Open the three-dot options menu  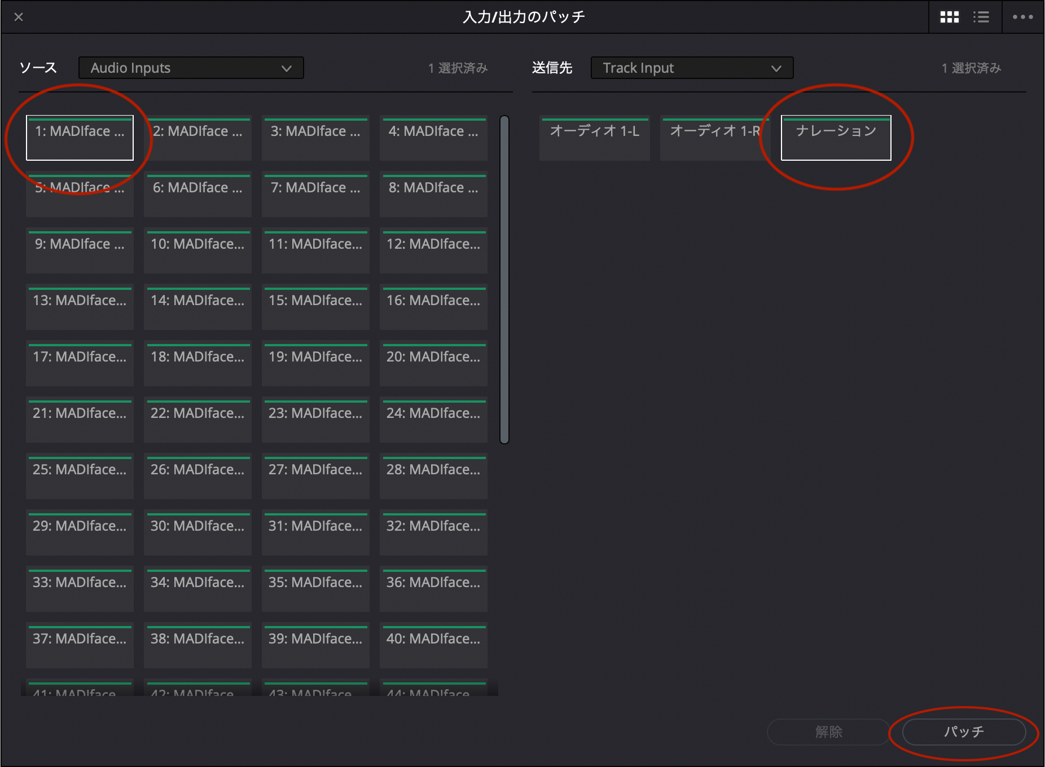coord(1022,17)
